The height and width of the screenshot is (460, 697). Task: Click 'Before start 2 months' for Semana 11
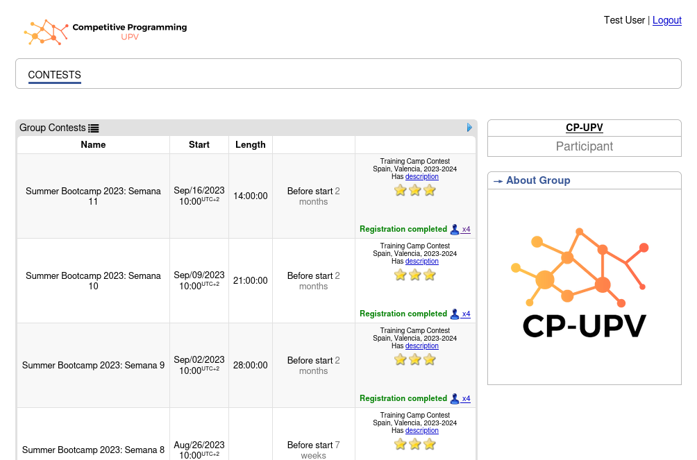pos(313,196)
